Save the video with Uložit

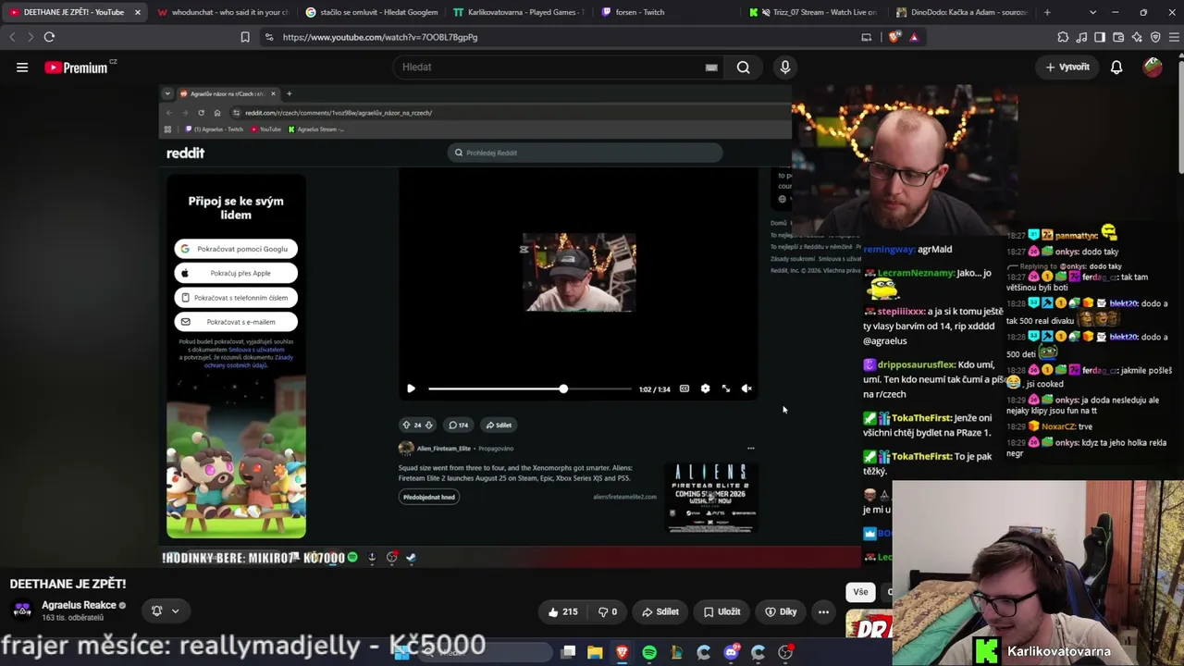point(721,611)
